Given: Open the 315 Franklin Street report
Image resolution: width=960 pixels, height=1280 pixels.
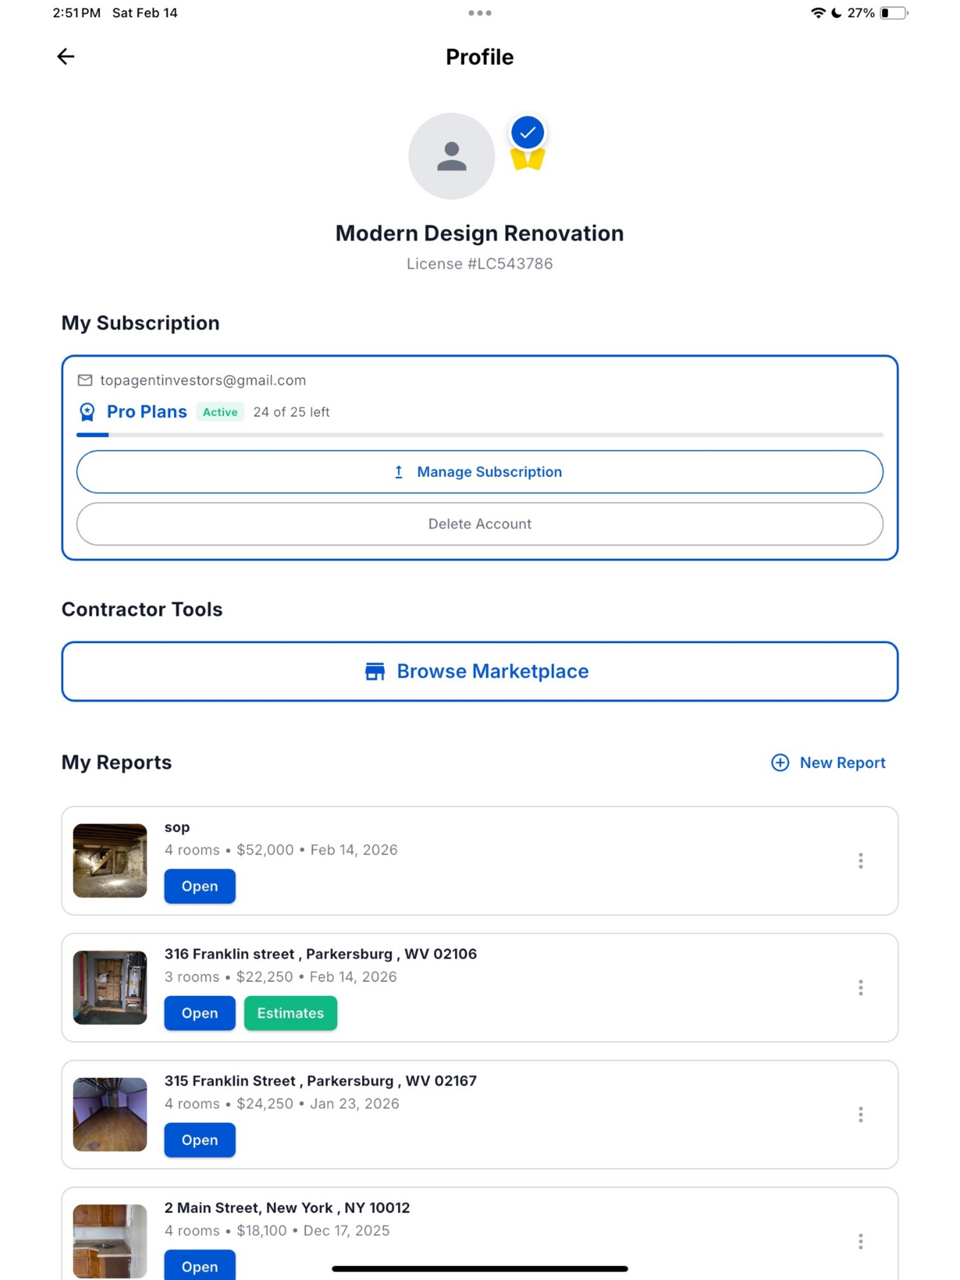Looking at the screenshot, I should (x=200, y=1140).
